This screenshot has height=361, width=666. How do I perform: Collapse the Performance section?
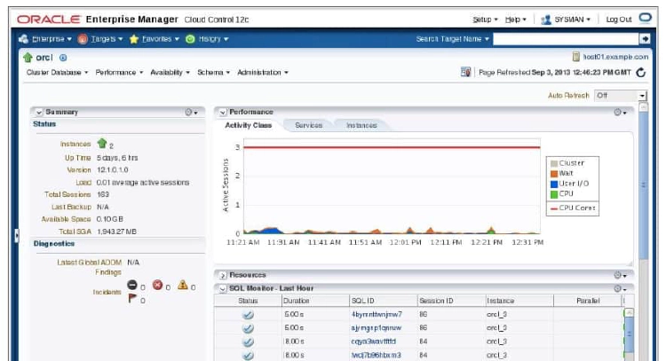click(223, 113)
